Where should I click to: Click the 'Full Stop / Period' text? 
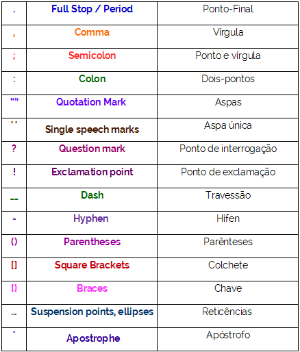[92, 9]
